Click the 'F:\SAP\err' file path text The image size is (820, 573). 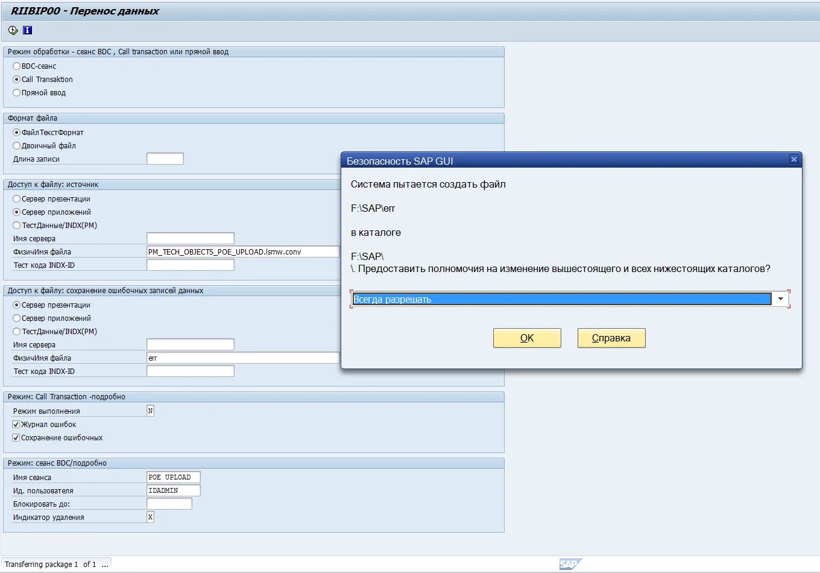point(373,209)
